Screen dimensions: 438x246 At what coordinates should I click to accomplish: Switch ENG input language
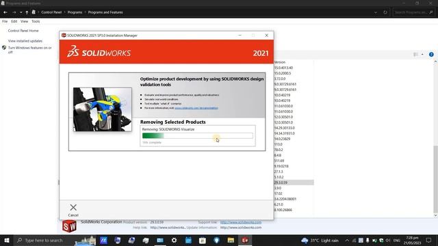pos(397,241)
